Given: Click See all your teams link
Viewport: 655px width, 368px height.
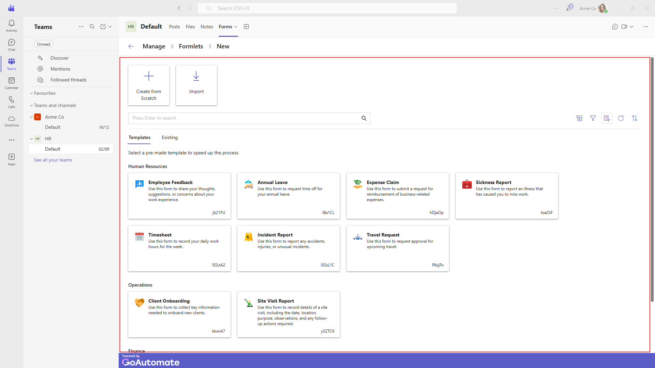Looking at the screenshot, I should [x=53, y=160].
